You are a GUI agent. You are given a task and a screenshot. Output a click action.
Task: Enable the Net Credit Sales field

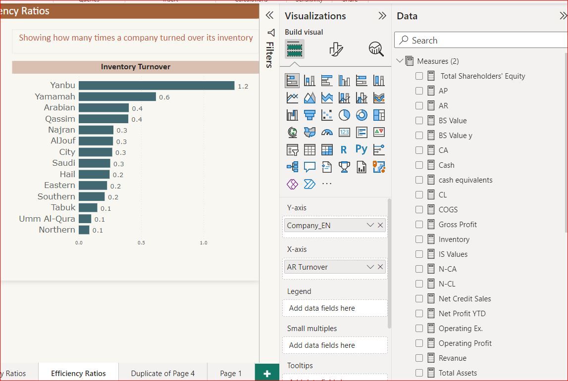[419, 298]
